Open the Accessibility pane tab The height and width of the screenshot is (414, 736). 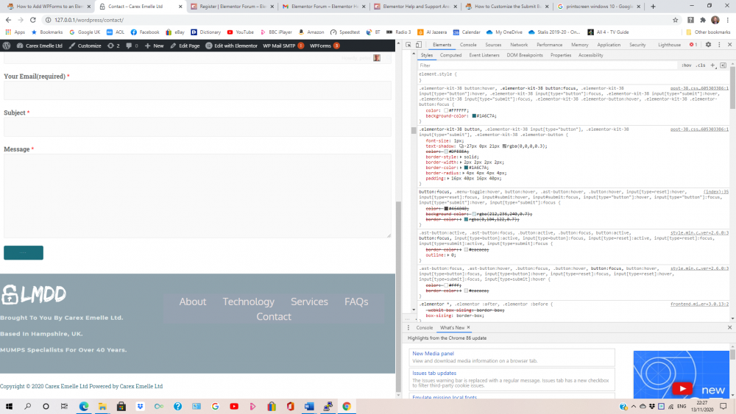point(590,55)
